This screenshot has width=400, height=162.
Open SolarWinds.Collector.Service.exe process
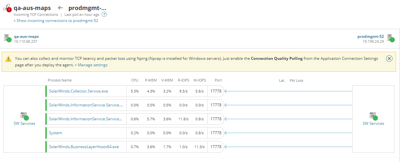point(79,91)
